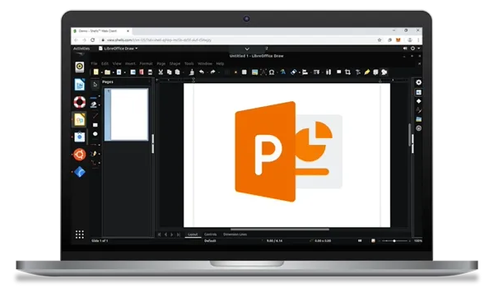Export directly as PDF using the red icon
This screenshot has width=494, height=297.
point(142,72)
